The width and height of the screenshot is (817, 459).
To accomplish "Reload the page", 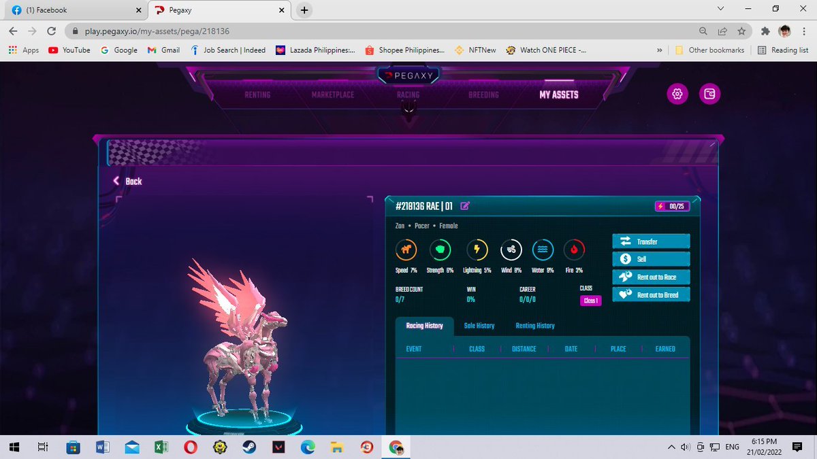I will pos(51,31).
